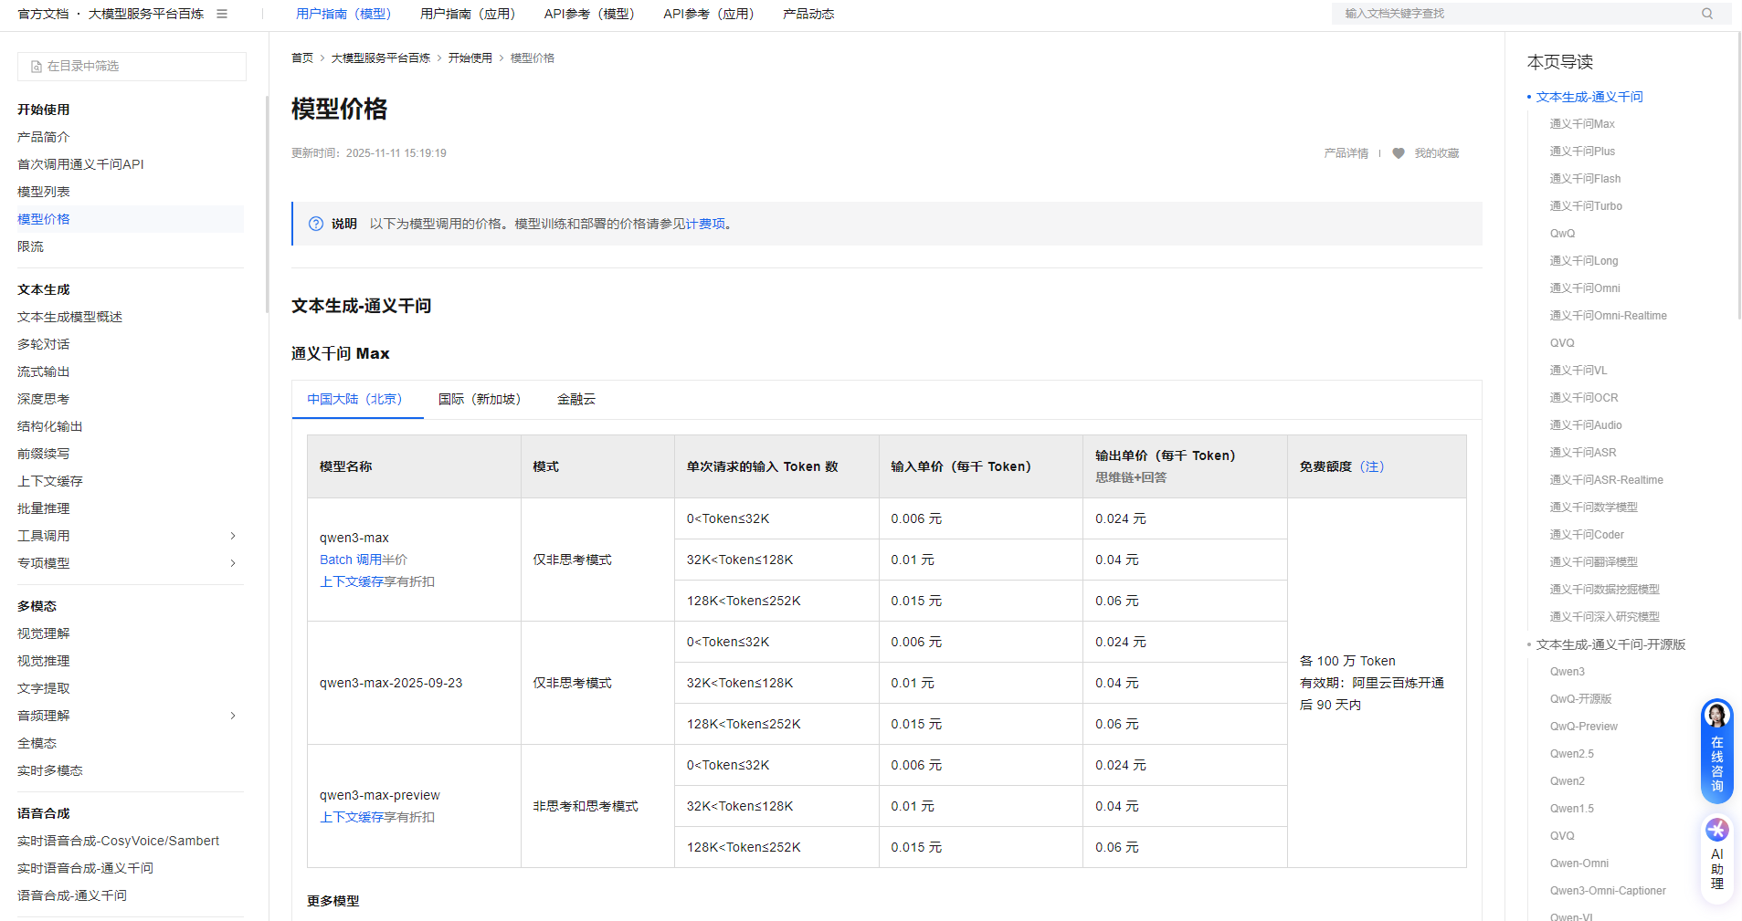Click the Batch 调用 link under qwen3-max

tap(350, 560)
